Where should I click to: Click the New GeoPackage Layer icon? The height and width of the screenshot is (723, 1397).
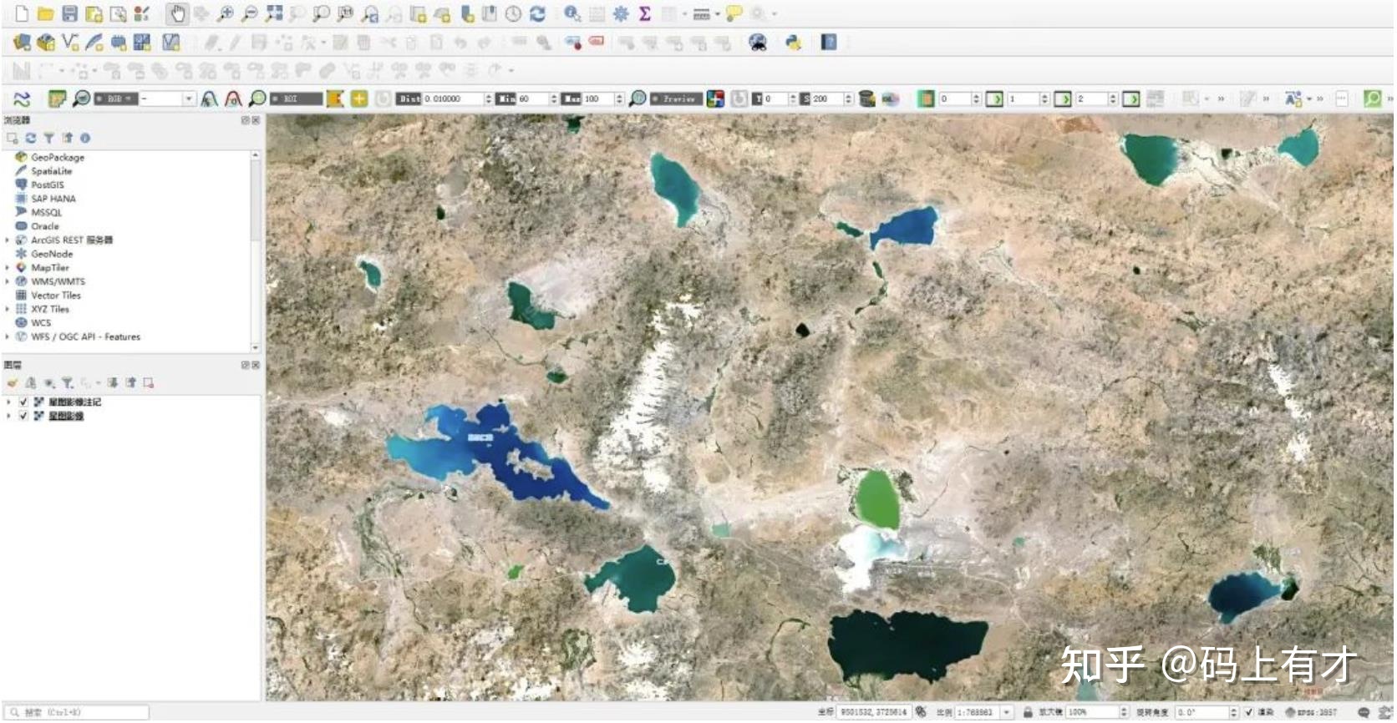(x=46, y=42)
